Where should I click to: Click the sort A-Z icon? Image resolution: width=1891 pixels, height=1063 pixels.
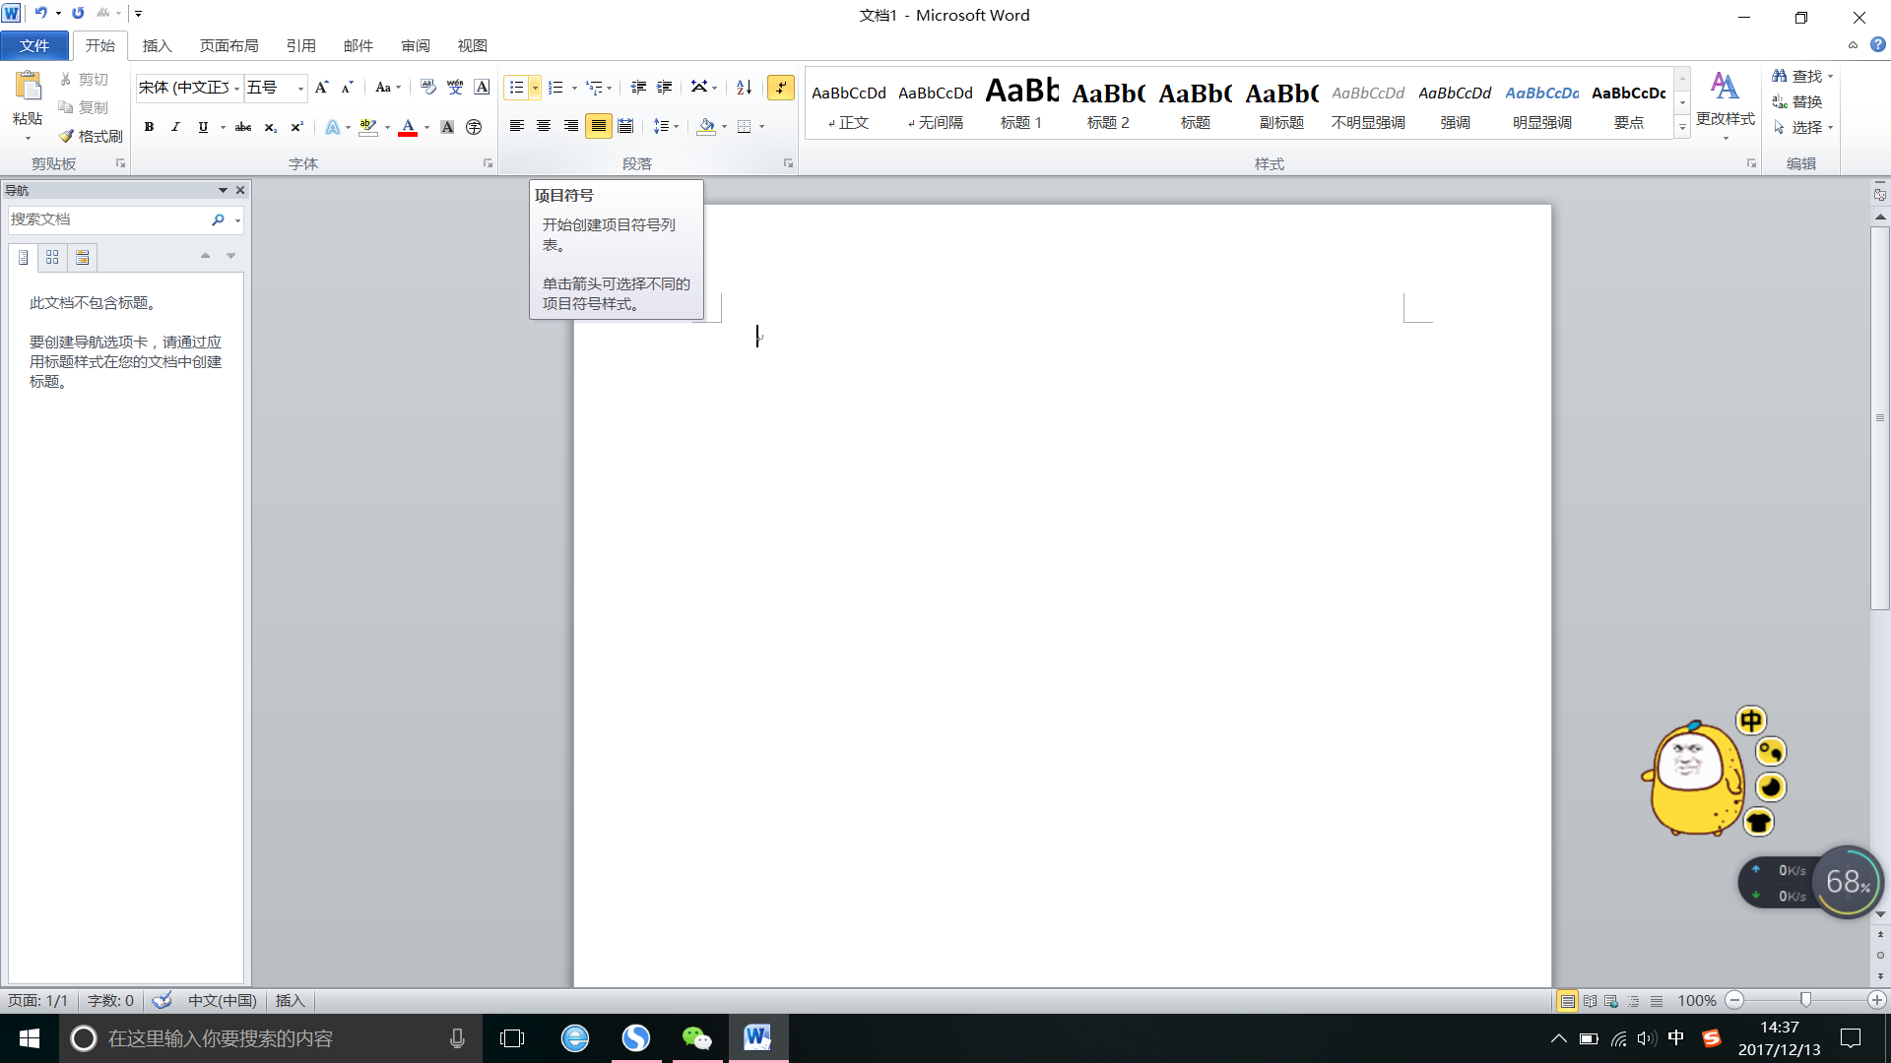[x=745, y=88]
